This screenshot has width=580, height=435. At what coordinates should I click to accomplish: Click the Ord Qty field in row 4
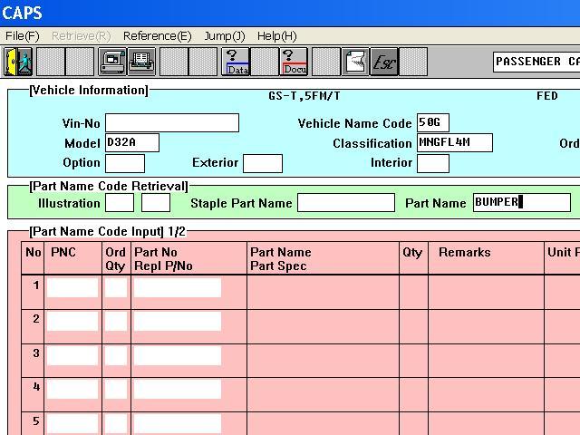[x=116, y=389]
